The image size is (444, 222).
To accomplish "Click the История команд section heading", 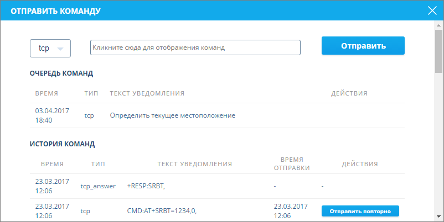I will (62, 144).
